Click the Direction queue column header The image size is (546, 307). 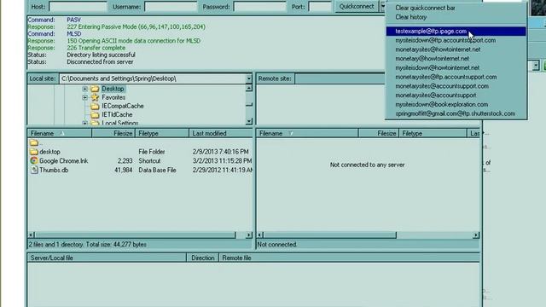click(x=203, y=258)
